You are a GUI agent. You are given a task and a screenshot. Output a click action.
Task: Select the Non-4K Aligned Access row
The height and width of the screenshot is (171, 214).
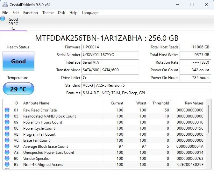[x=104, y=164]
